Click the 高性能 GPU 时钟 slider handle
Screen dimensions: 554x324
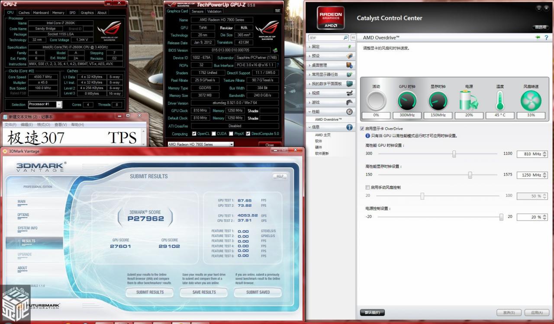pyautogui.click(x=454, y=154)
